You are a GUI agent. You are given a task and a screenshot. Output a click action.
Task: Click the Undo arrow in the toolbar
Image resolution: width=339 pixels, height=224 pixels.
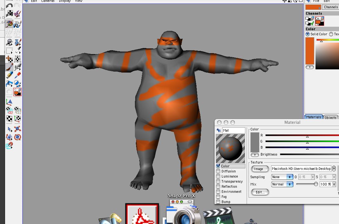point(9,5)
